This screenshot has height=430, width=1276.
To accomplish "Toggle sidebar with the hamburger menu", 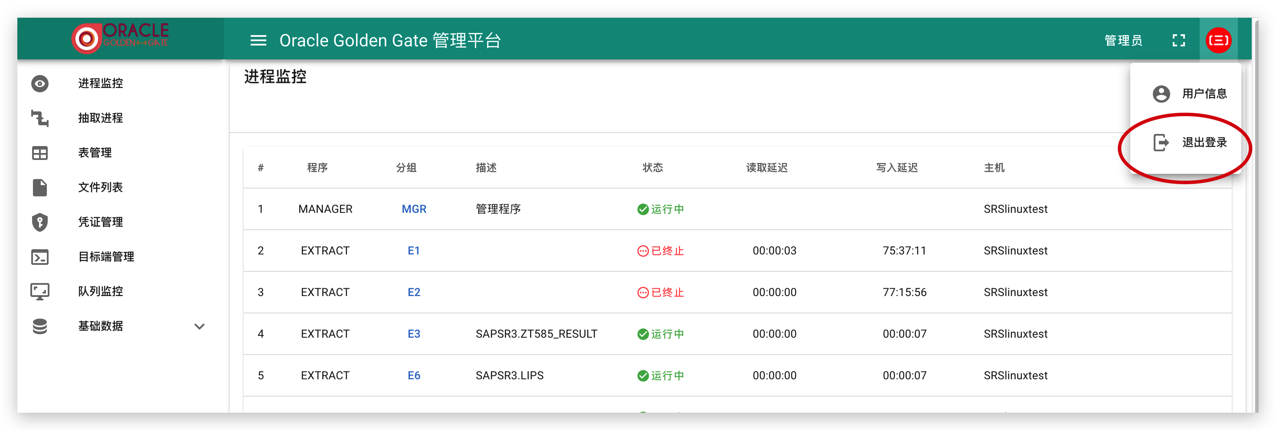I will point(258,41).
